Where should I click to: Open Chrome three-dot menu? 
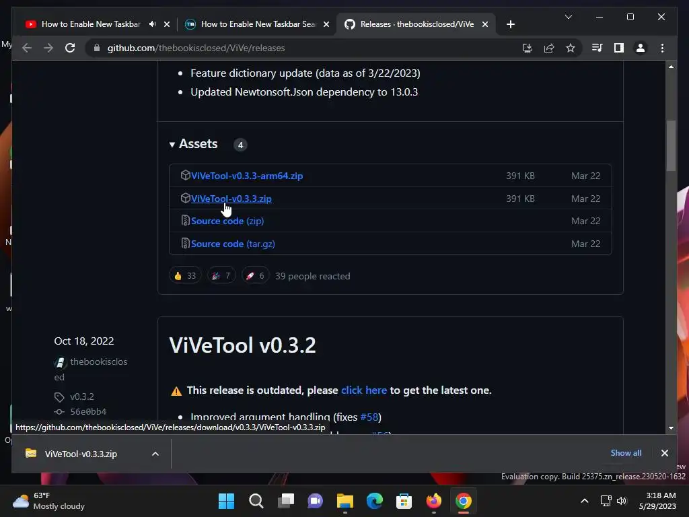coord(662,48)
